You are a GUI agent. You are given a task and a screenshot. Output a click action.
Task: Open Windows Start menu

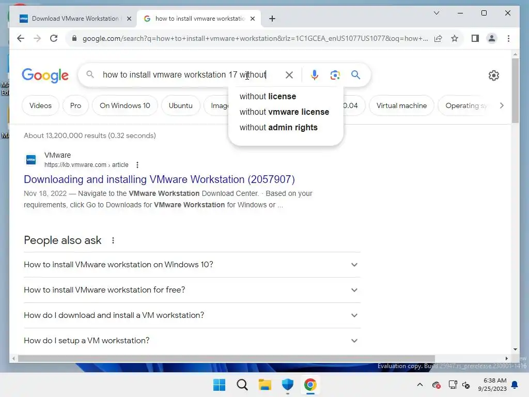pos(219,385)
